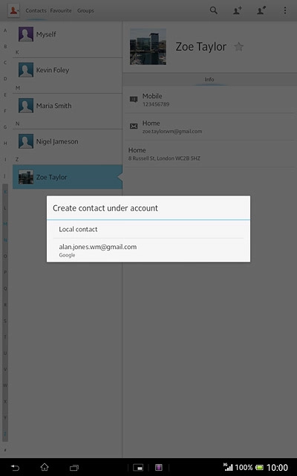Tap the Android back navigation icon
The width and height of the screenshot is (297, 476).
(x=15, y=468)
